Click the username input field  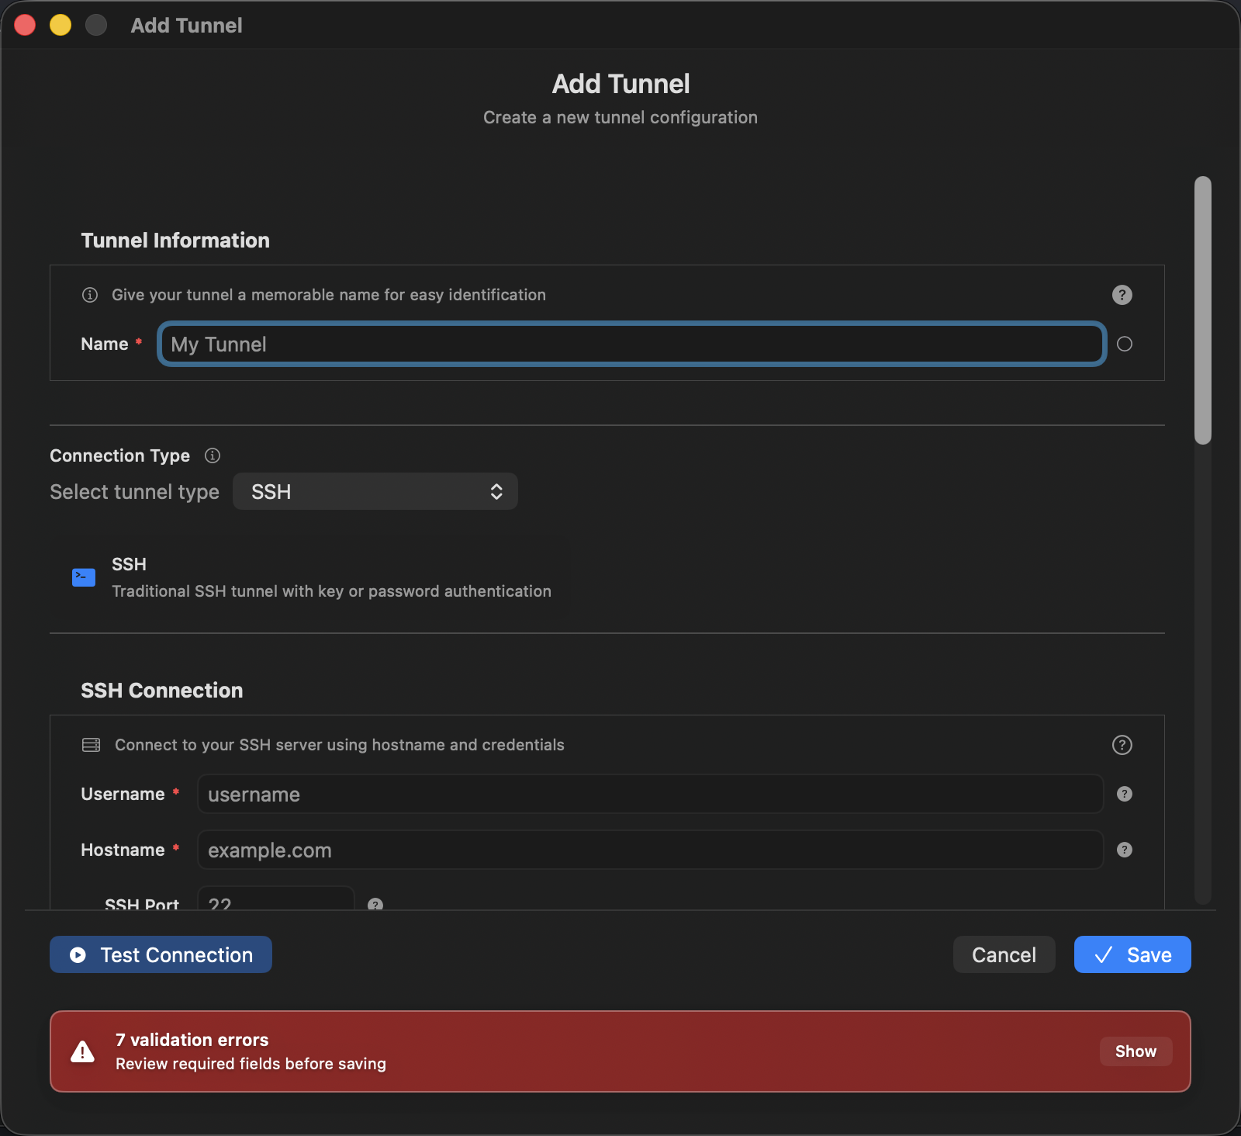[x=650, y=794]
